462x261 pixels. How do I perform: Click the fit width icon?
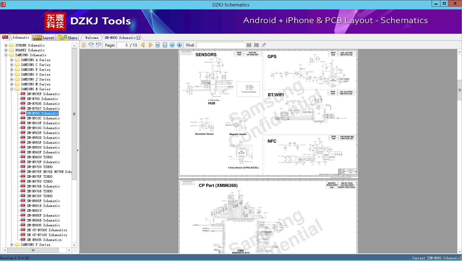pyautogui.click(x=158, y=45)
